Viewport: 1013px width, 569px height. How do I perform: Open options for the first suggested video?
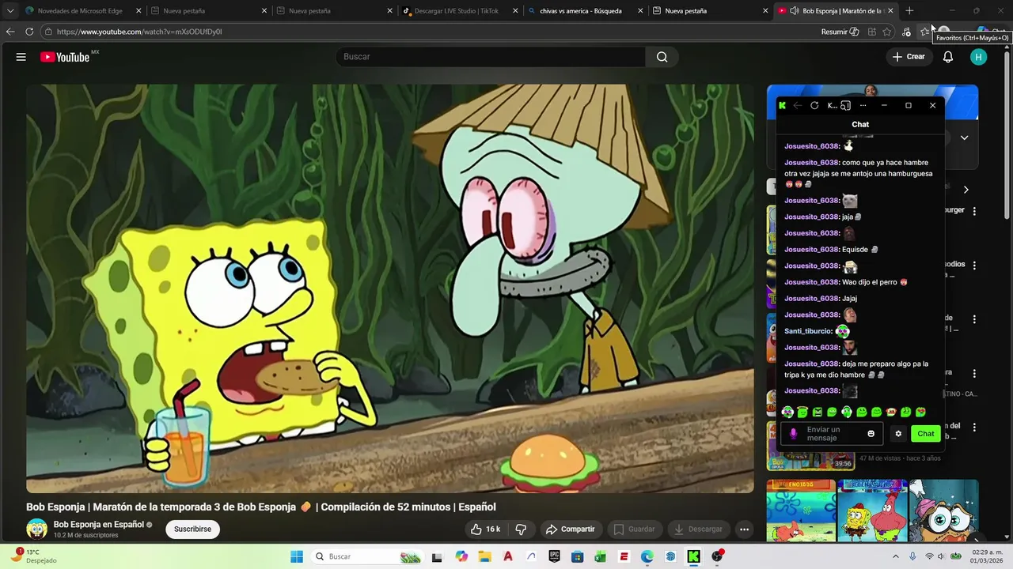974,211
